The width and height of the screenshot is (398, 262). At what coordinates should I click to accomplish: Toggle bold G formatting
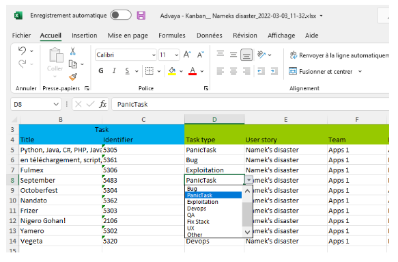[101, 71]
